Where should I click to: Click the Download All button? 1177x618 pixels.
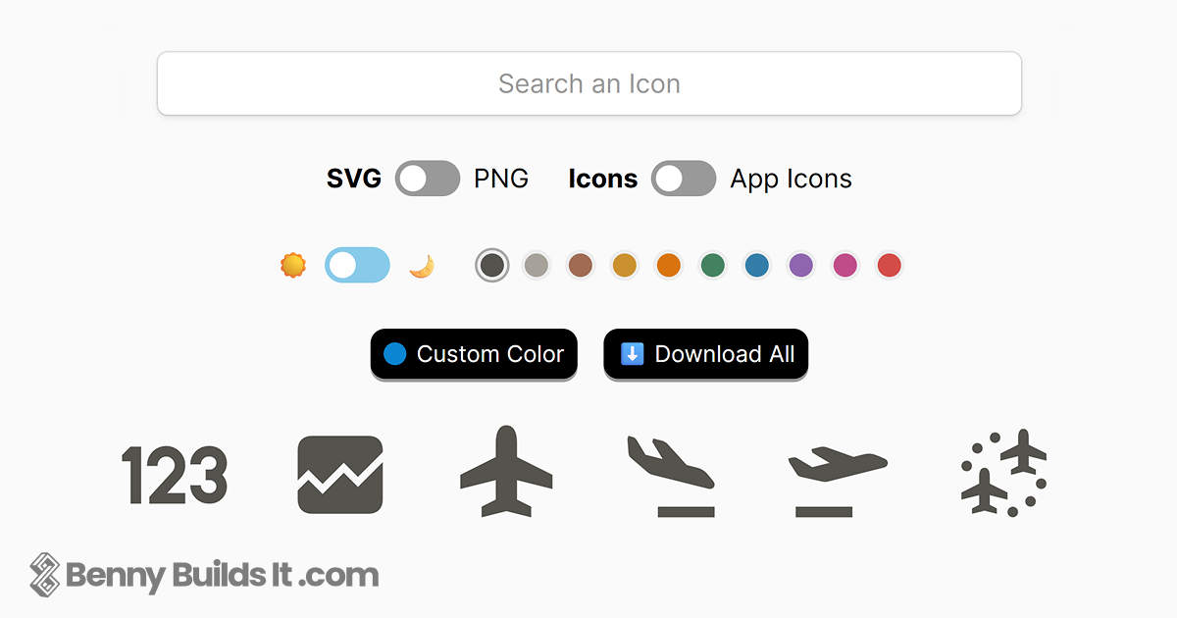705,354
